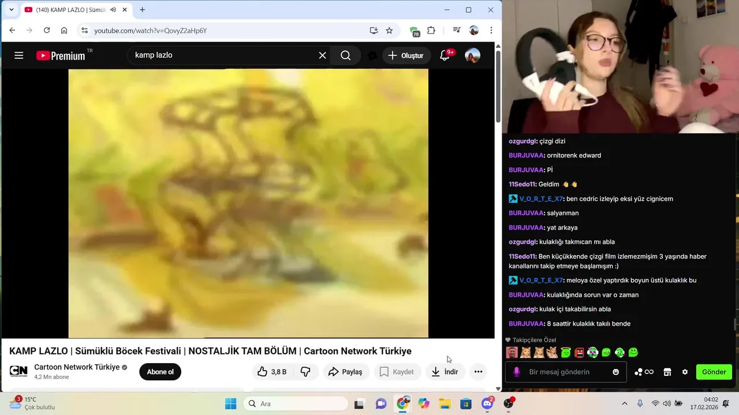This screenshot has height=415, width=739.
Task: Click the video player area
Action: click(x=248, y=203)
